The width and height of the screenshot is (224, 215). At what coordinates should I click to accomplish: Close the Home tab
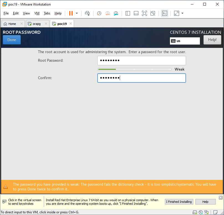point(22,24)
